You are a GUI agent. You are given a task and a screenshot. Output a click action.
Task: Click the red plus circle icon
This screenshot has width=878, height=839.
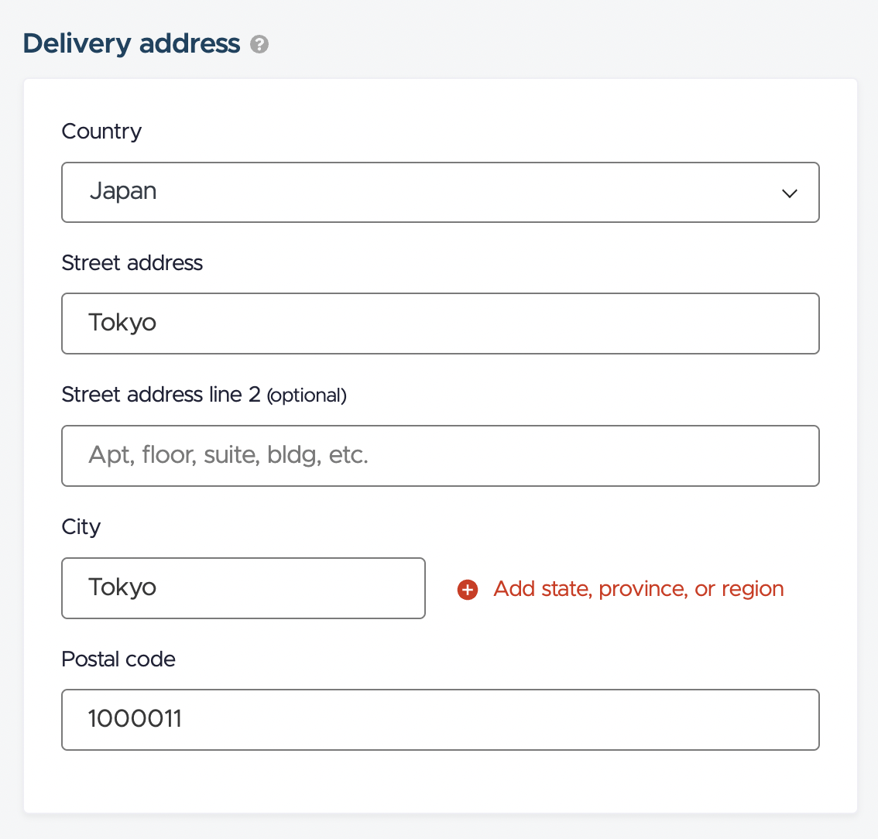pyautogui.click(x=468, y=589)
